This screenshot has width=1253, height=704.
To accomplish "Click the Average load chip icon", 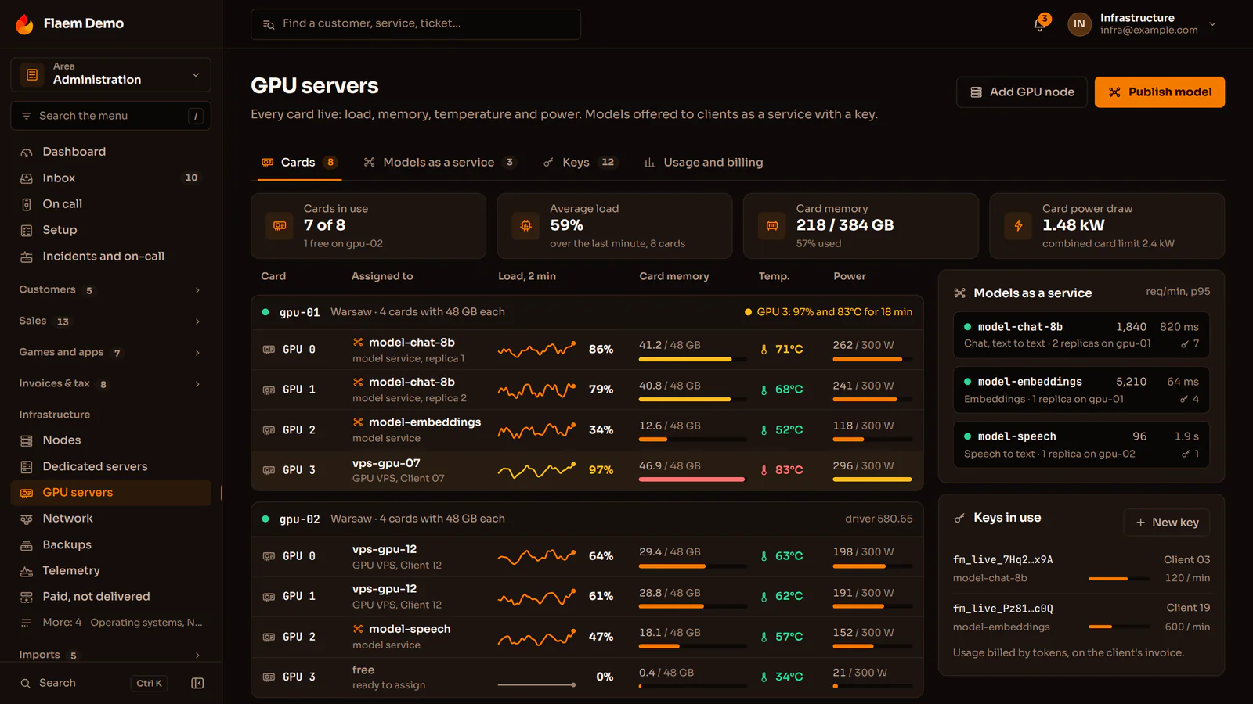I will [525, 226].
